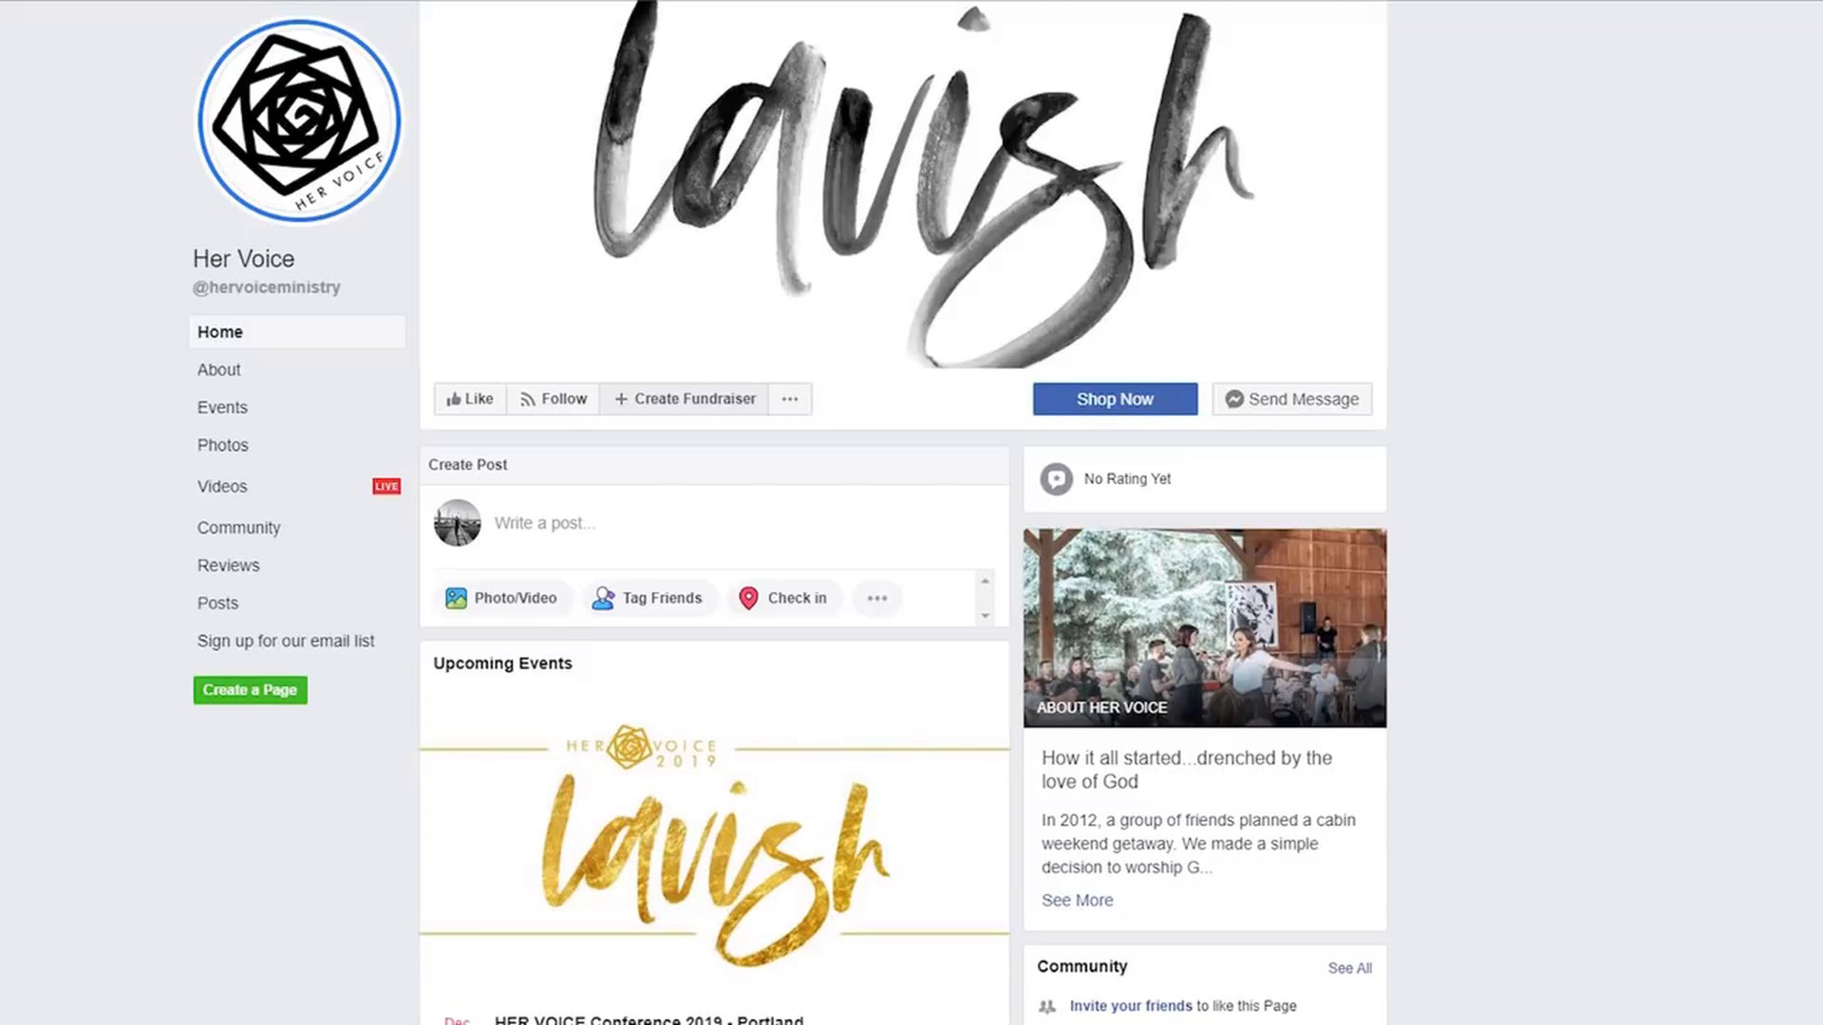Click post options scroll-down arrow
The width and height of the screenshot is (1823, 1025).
[986, 616]
